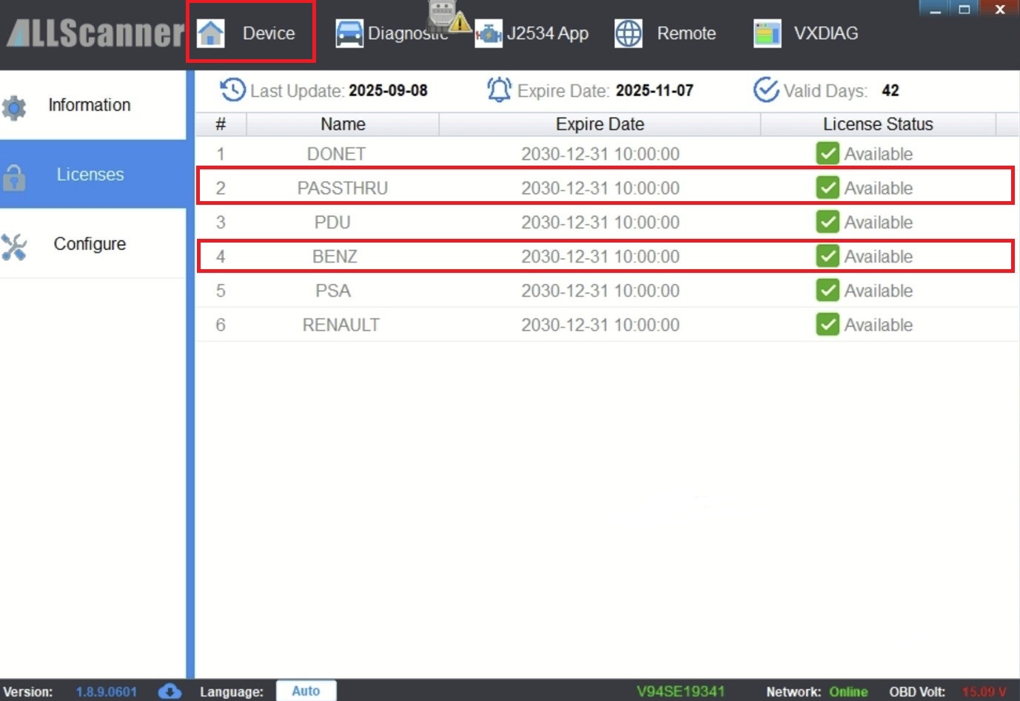The height and width of the screenshot is (701, 1020).
Task: Click the Available status text for PDU
Action: point(879,222)
